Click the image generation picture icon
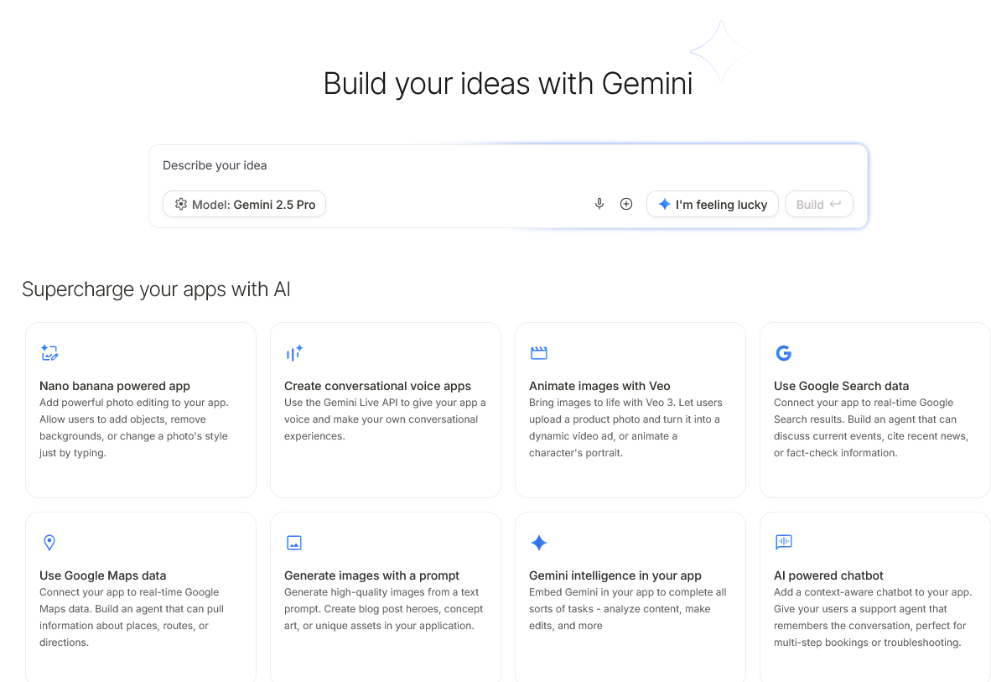Screen dimensions: 991x682 click(294, 543)
